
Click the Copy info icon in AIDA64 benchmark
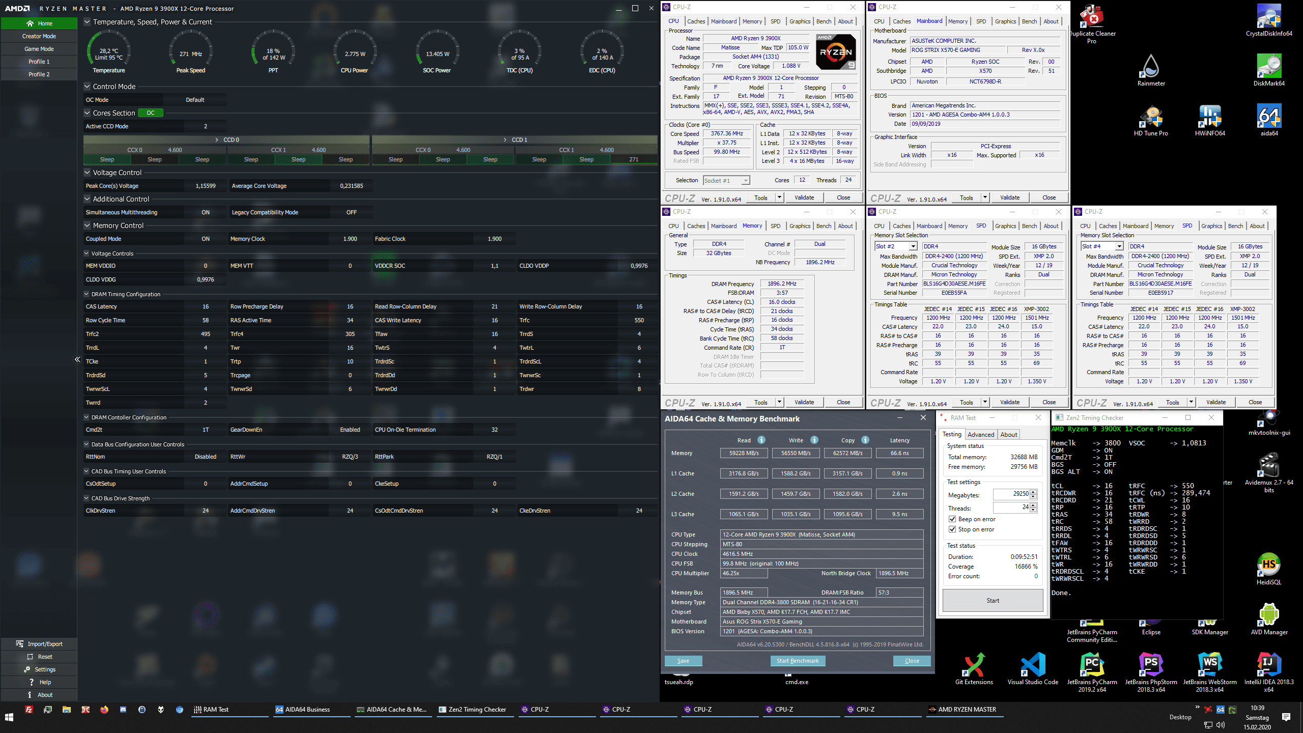point(865,440)
